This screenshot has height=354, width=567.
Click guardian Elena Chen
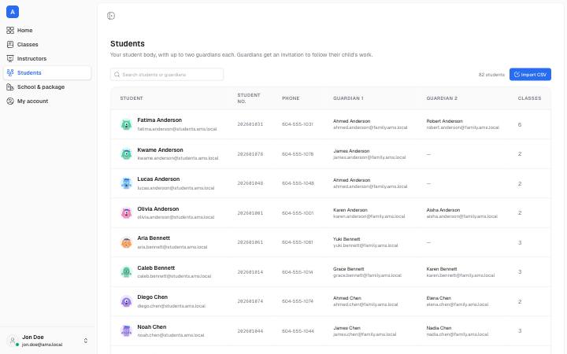tap(439, 298)
